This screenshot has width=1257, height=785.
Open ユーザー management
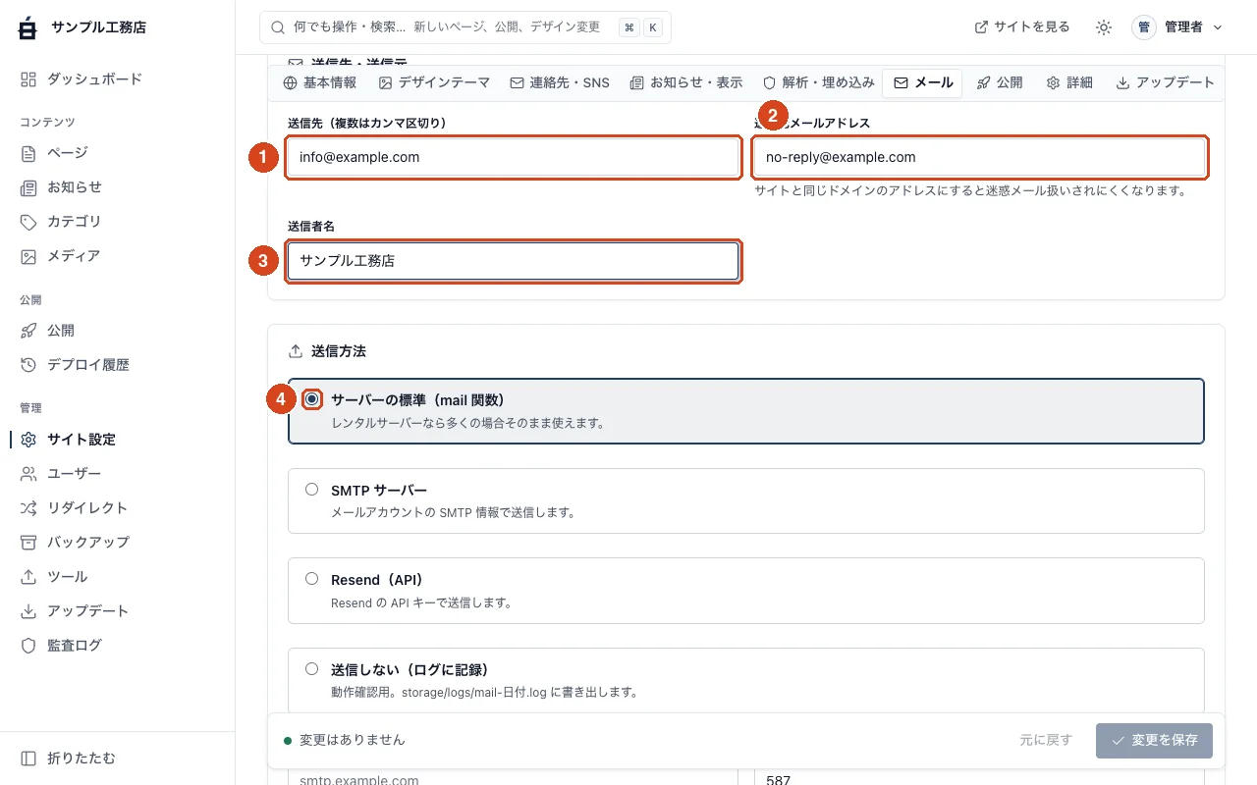click(118, 474)
